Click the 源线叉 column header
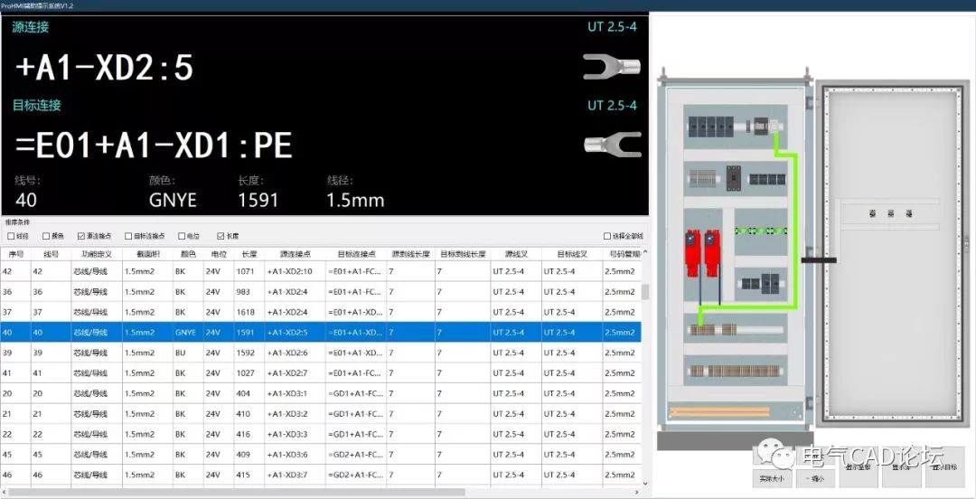This screenshot has width=976, height=499. pyautogui.click(x=515, y=254)
